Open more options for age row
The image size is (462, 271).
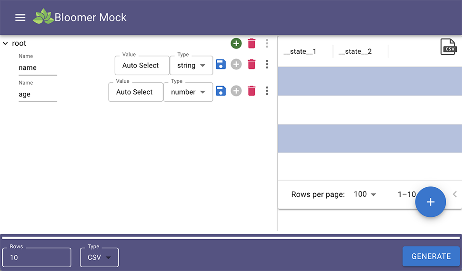tap(267, 91)
